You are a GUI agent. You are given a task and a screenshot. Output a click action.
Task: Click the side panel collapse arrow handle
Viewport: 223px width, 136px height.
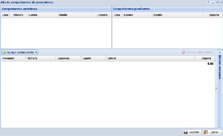tap(216, 88)
